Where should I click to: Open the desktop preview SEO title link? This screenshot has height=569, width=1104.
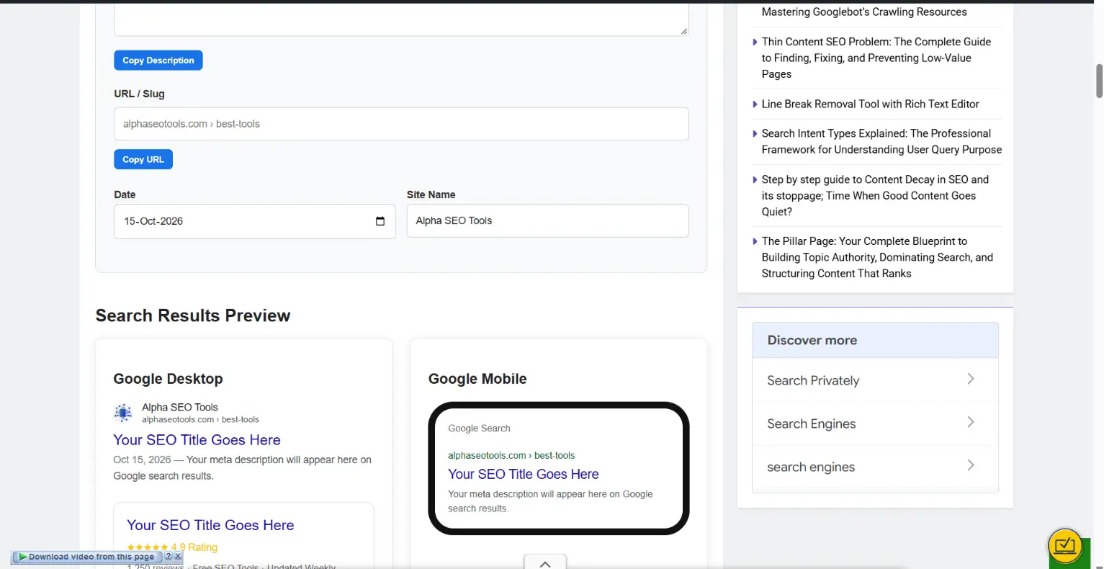(x=197, y=440)
